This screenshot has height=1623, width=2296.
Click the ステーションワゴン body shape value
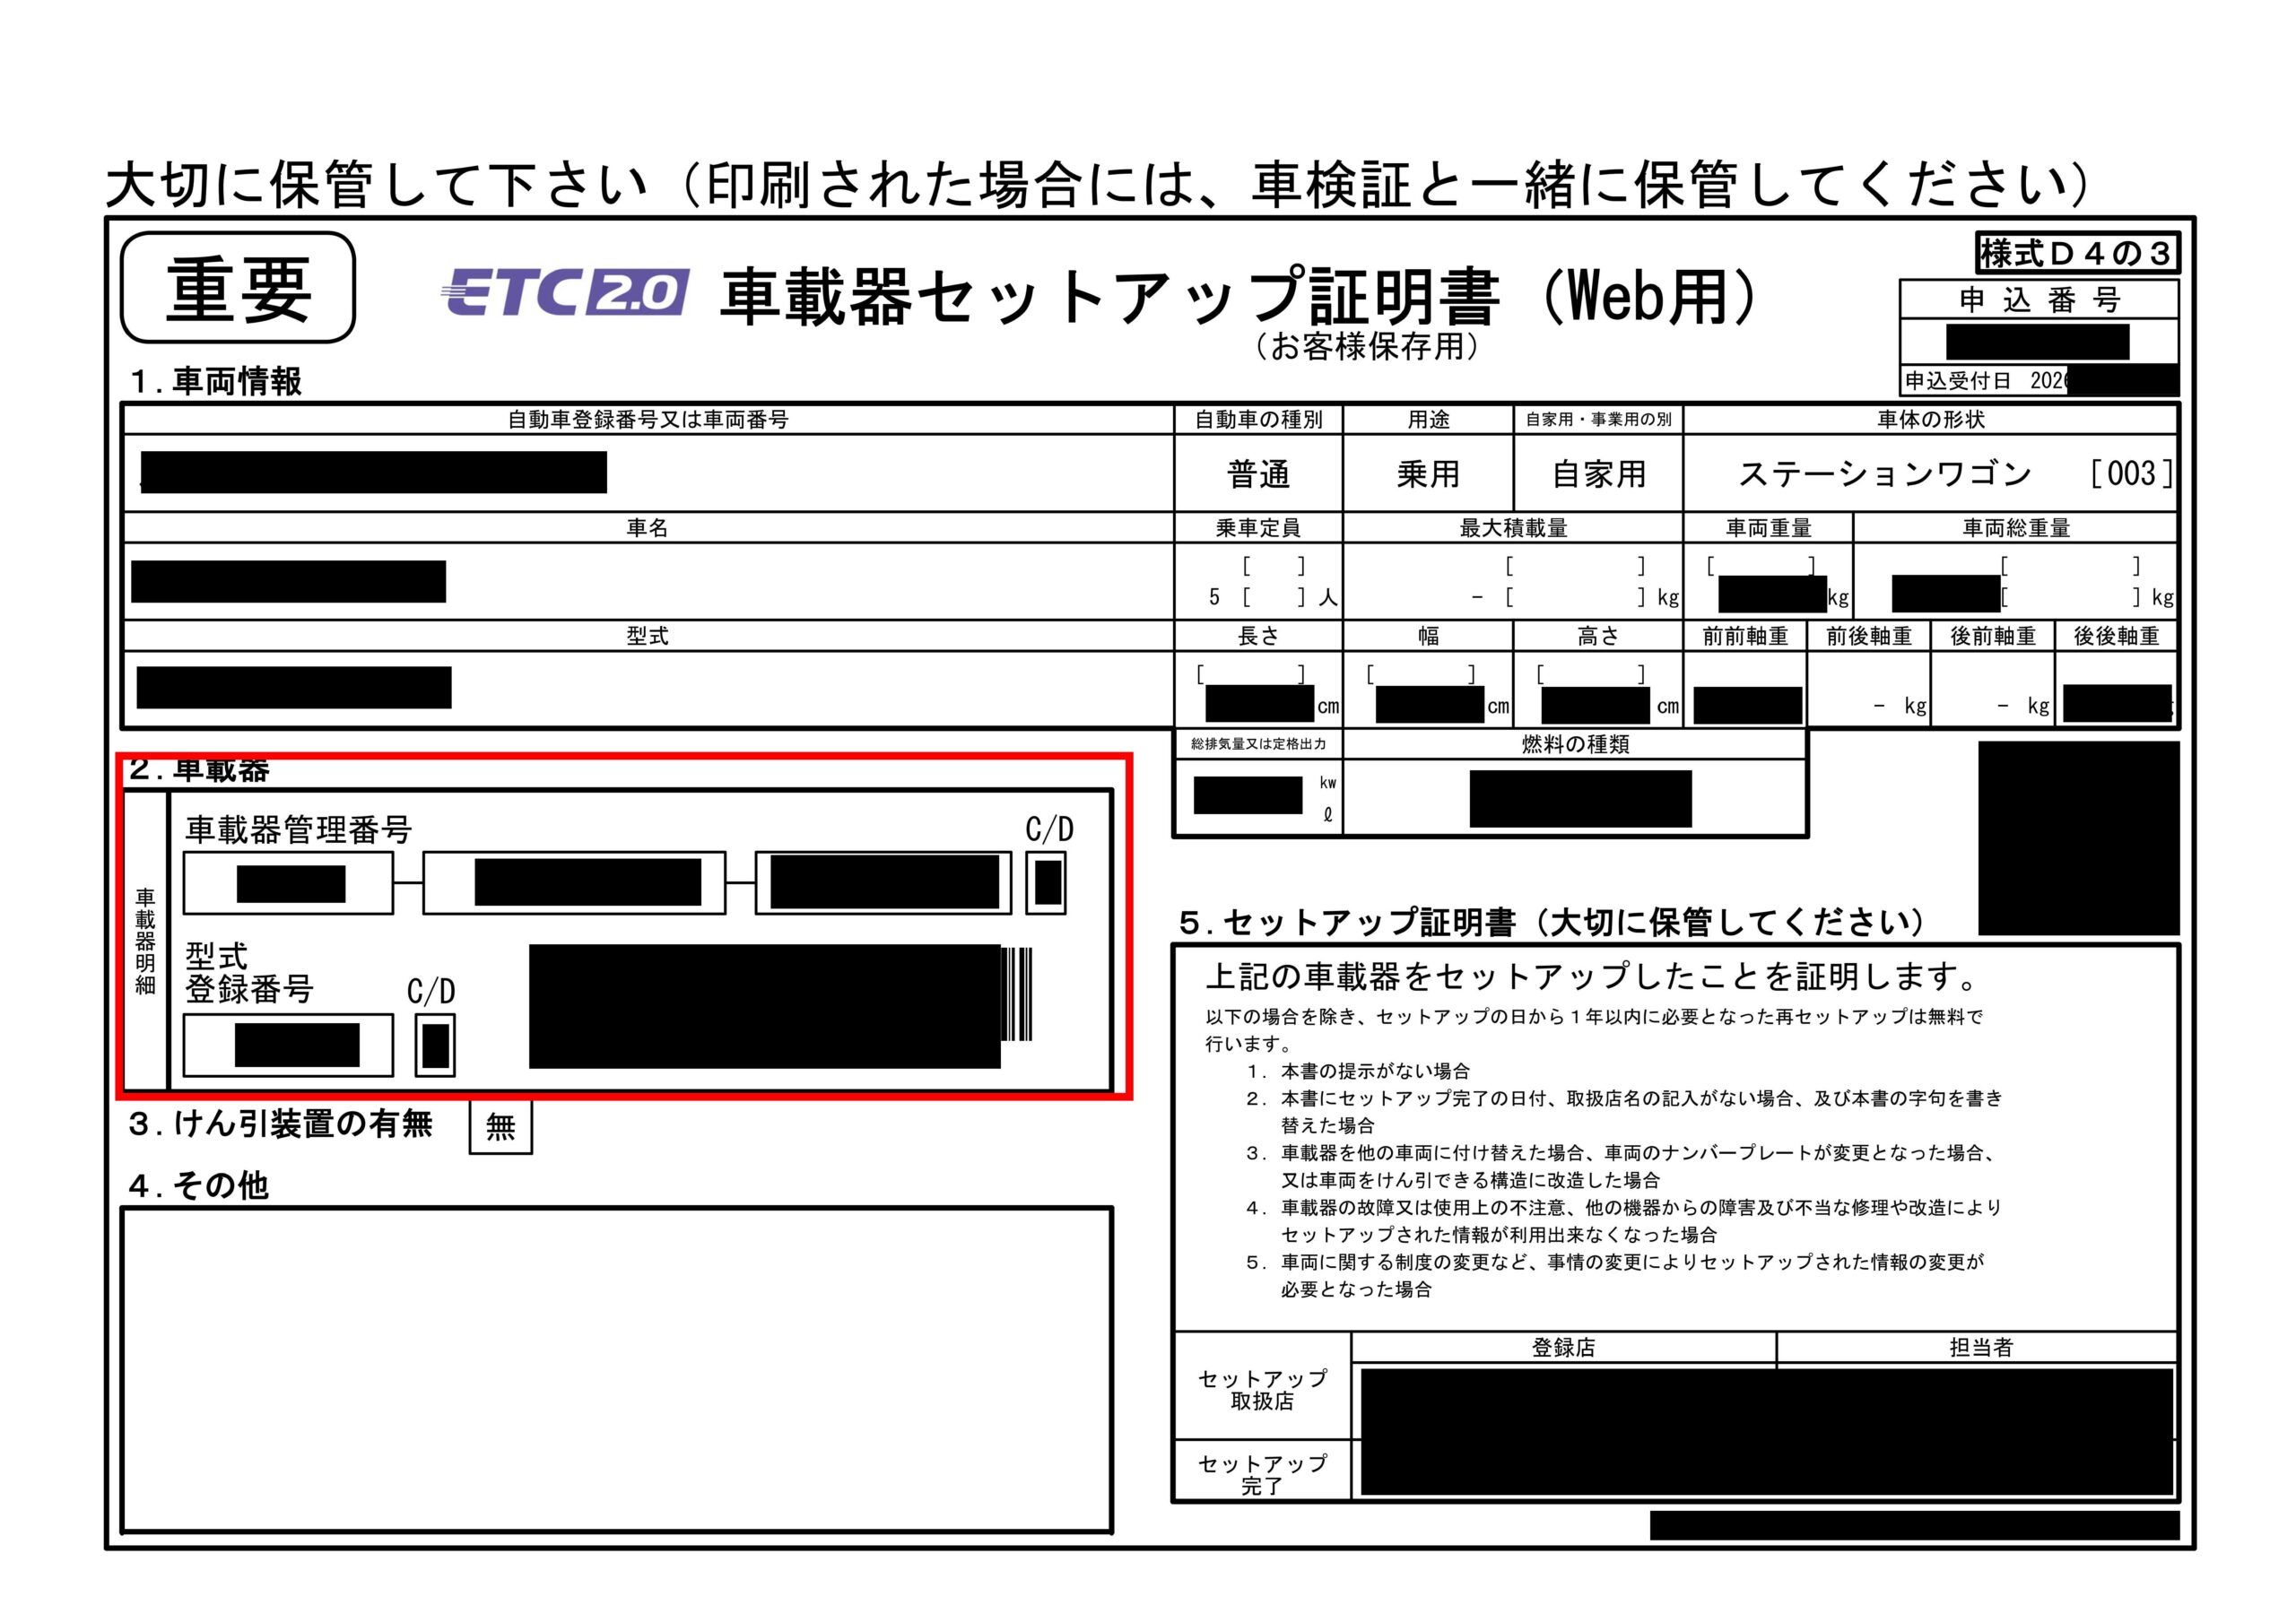1885,473
